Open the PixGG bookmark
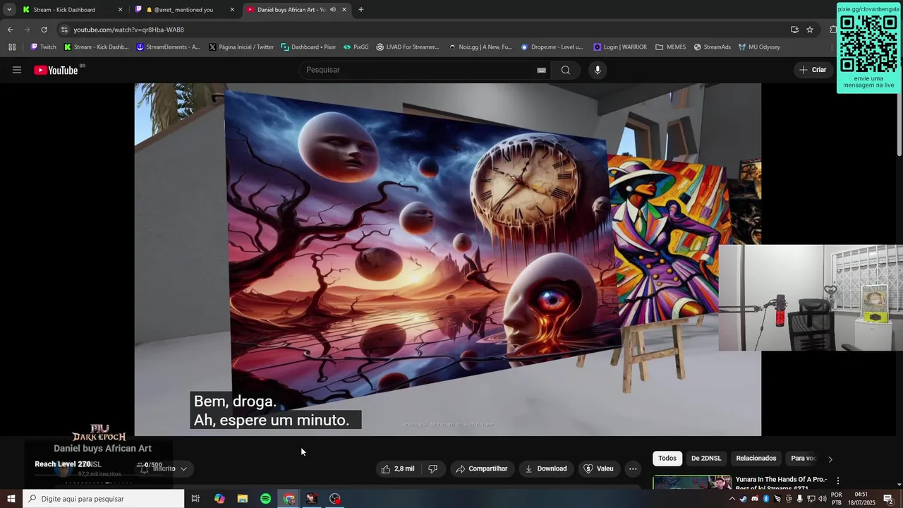 tap(356, 47)
